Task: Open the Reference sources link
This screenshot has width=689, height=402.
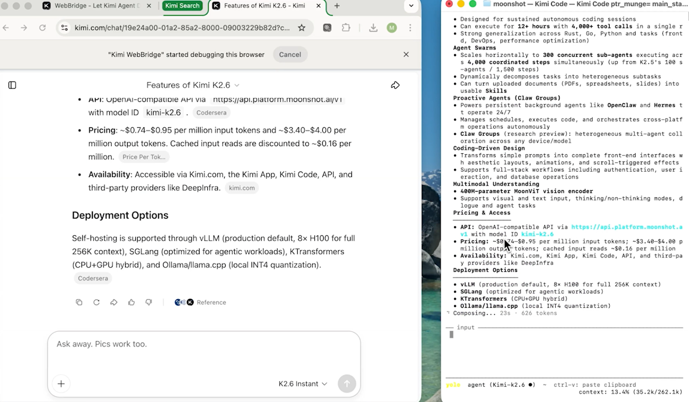Action: pyautogui.click(x=200, y=302)
